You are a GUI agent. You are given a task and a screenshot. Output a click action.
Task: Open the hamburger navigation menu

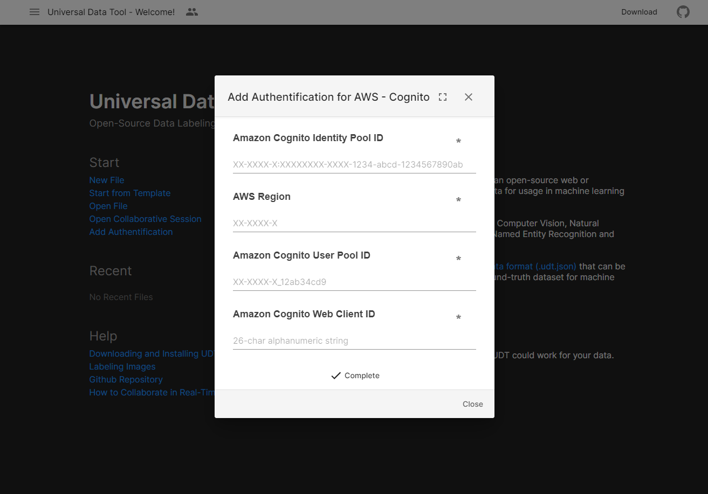(35, 12)
